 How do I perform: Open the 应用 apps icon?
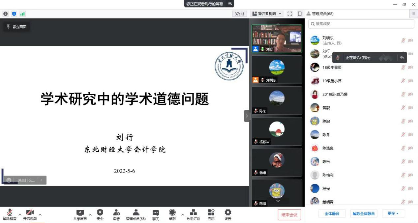coord(211,214)
